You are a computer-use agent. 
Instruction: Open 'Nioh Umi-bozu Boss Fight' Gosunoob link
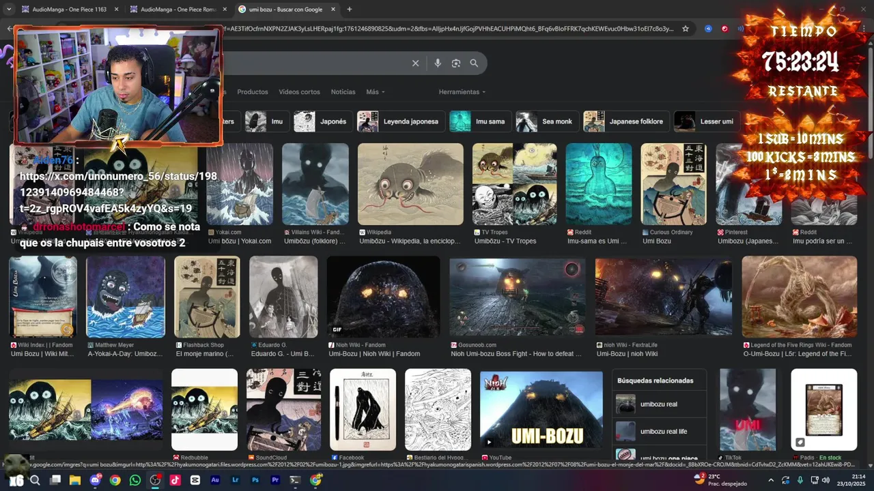pos(516,354)
